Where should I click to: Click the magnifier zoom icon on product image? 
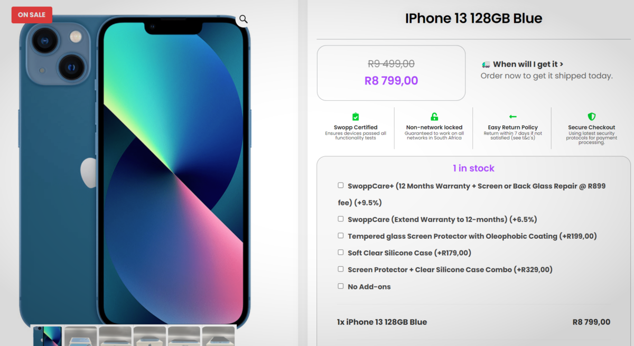point(243,19)
